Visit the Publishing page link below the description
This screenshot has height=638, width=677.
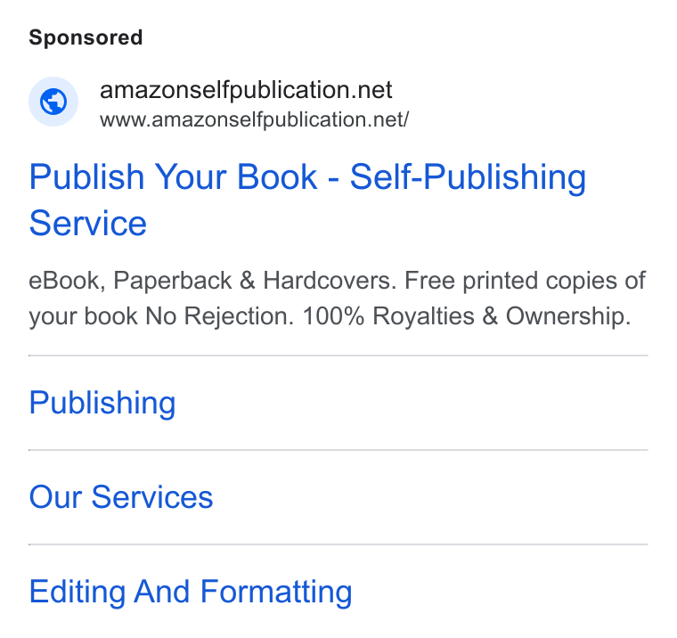point(102,403)
